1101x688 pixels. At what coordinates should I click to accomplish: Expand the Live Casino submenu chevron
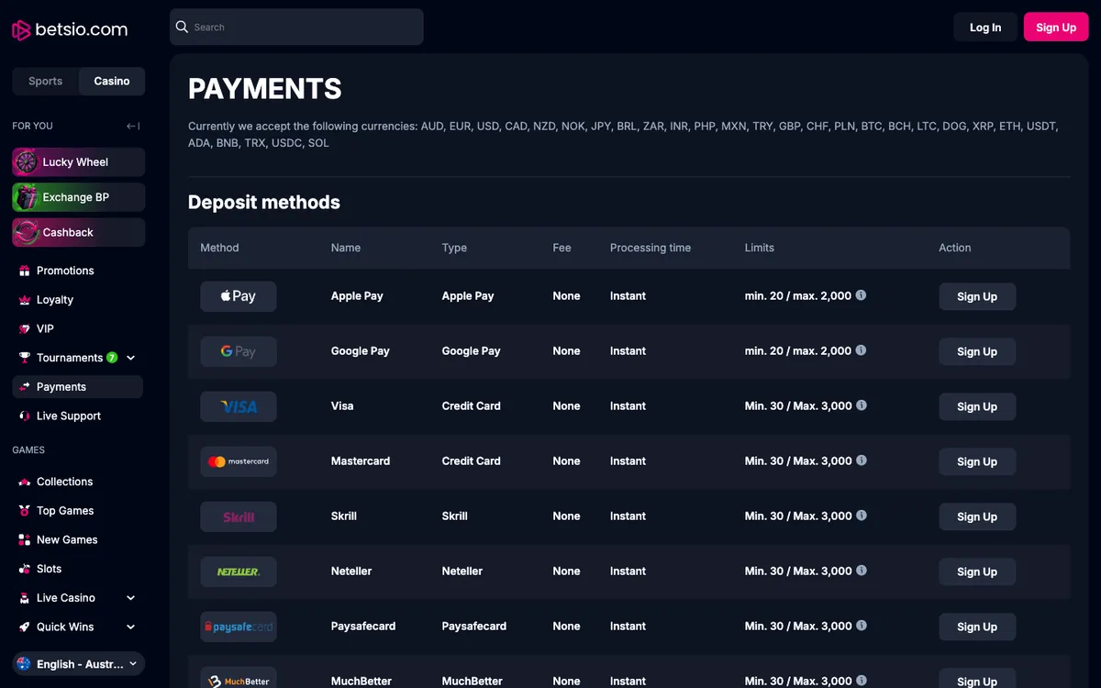pyautogui.click(x=130, y=598)
